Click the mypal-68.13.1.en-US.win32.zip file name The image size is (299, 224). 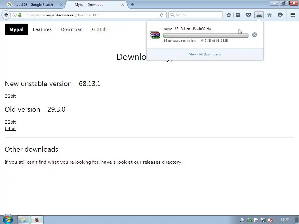[x=187, y=29]
